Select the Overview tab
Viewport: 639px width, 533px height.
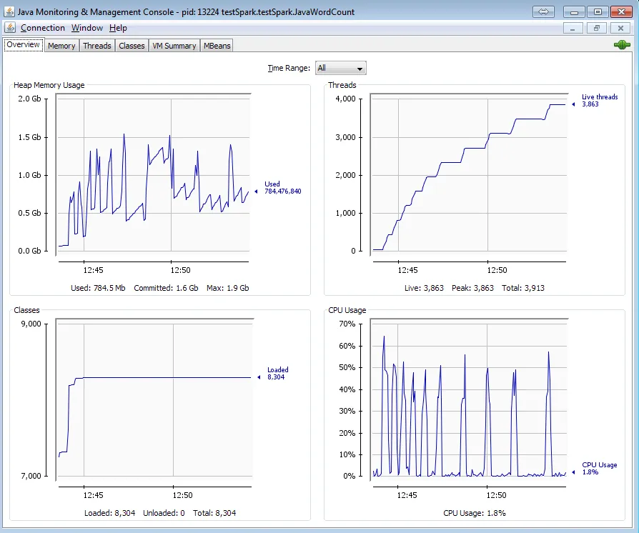[x=23, y=44]
